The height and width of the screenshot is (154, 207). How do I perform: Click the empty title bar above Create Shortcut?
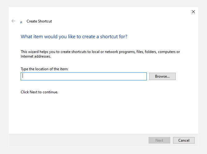(102, 12)
